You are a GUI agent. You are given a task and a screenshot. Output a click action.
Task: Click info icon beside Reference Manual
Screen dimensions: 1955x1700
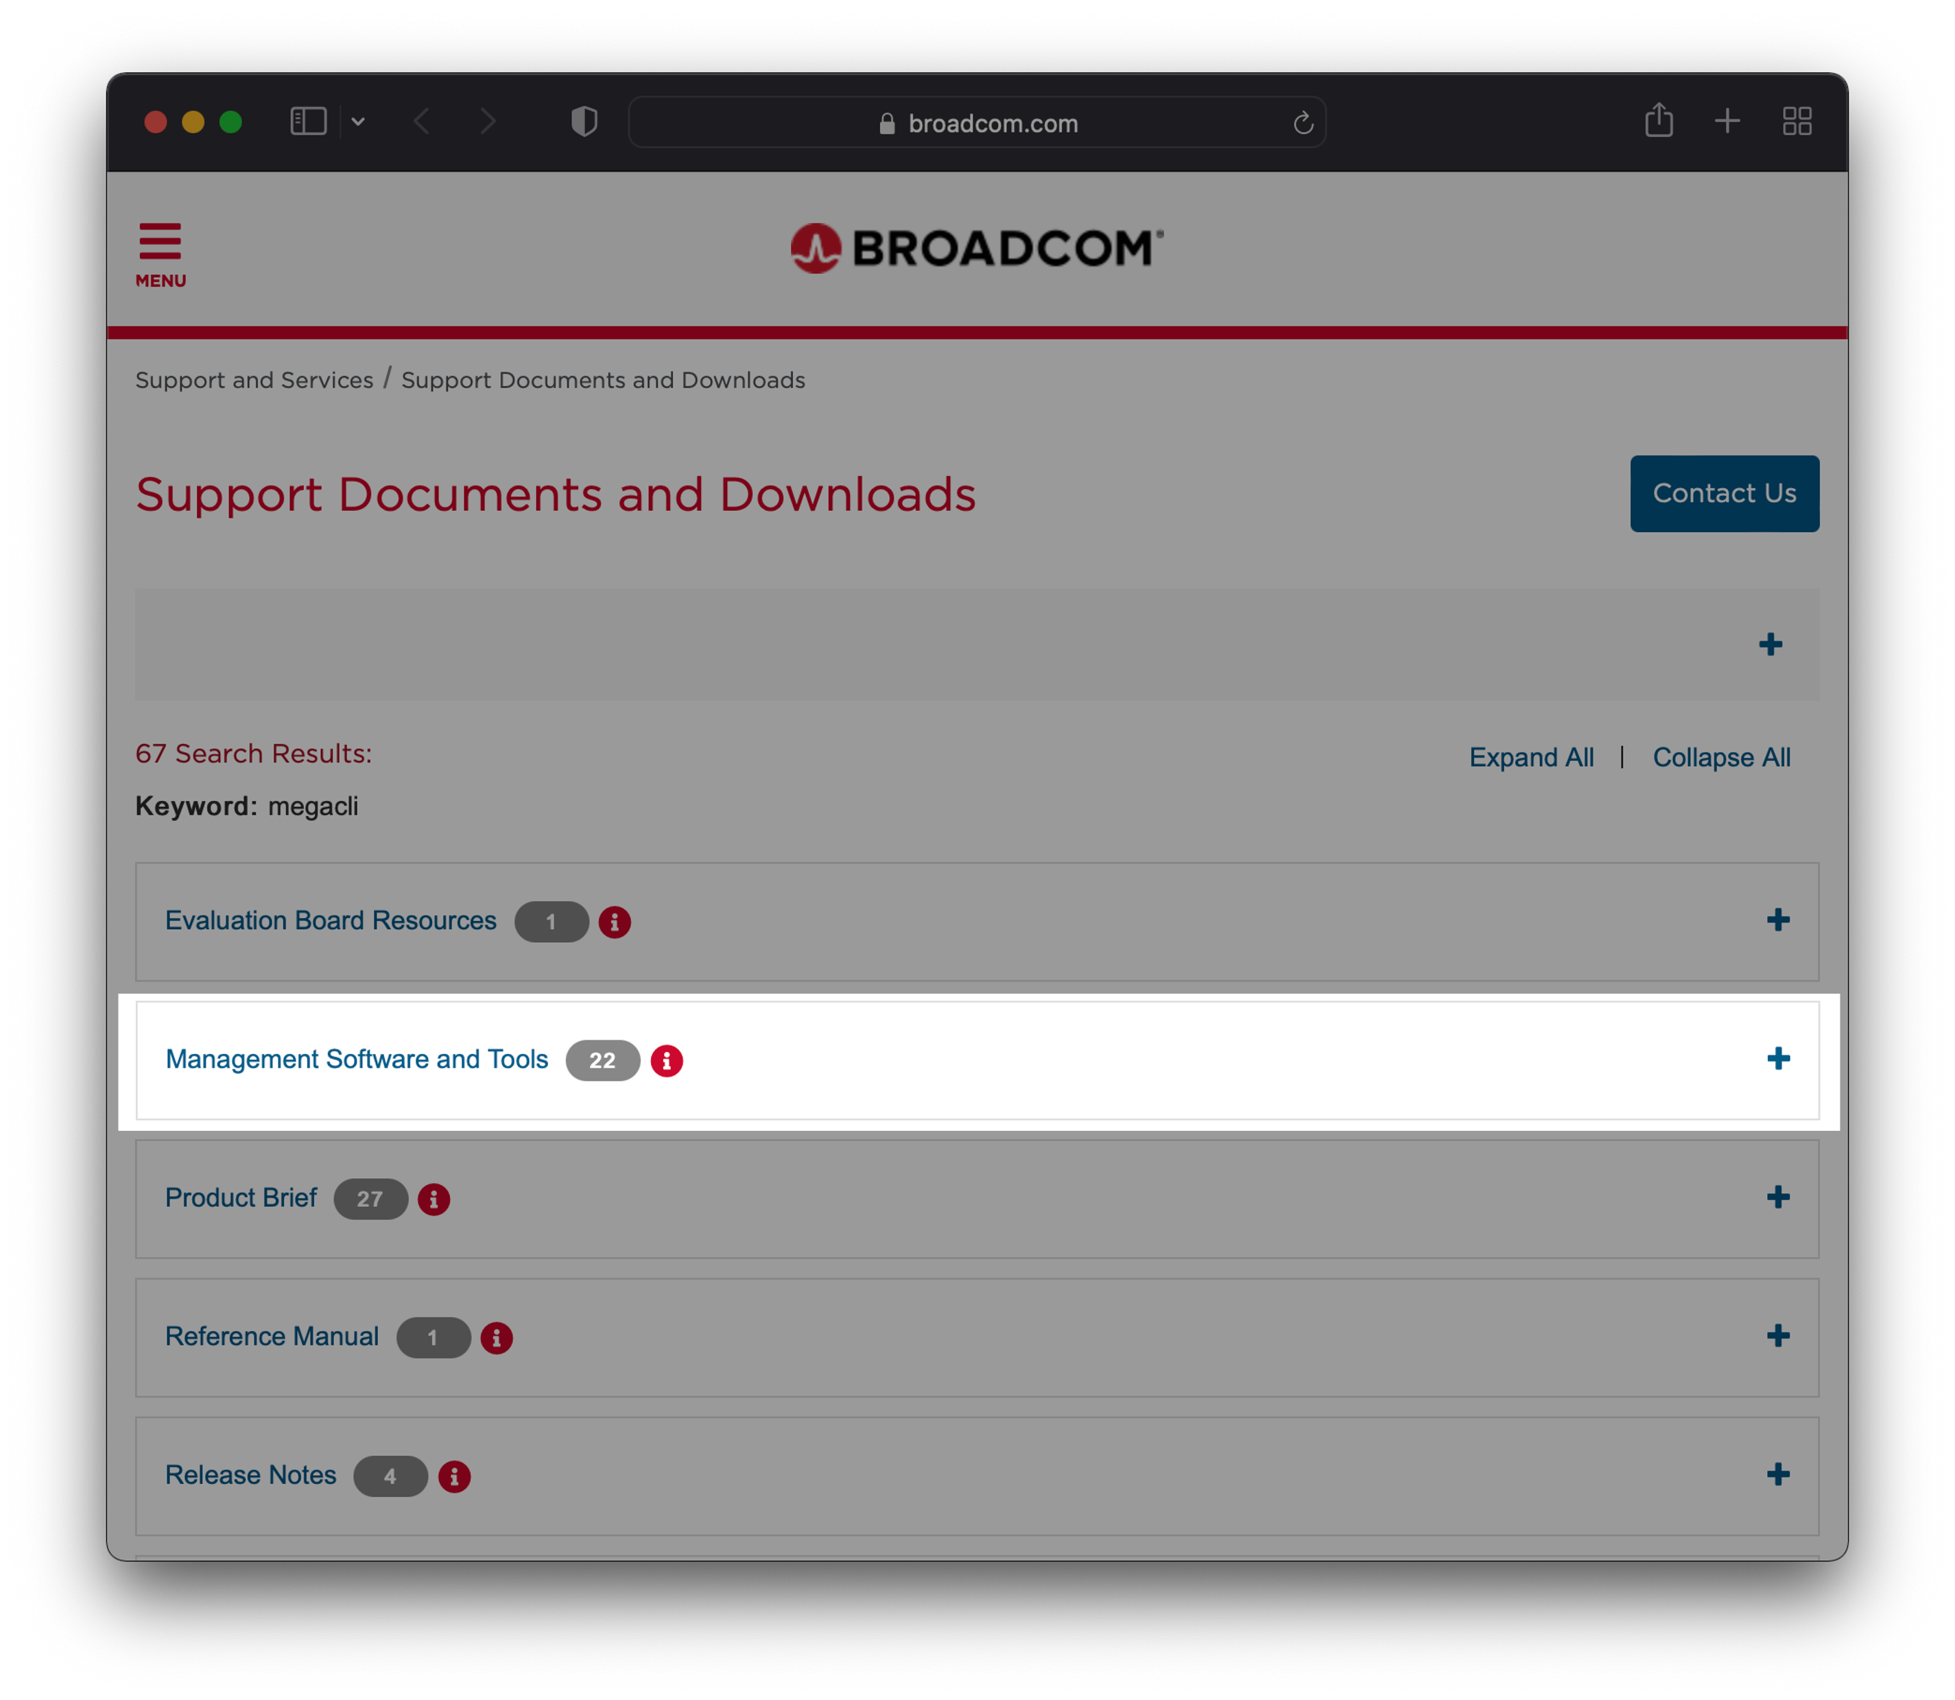pos(497,1338)
